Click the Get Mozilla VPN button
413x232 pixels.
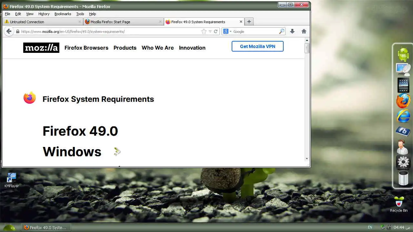click(257, 46)
